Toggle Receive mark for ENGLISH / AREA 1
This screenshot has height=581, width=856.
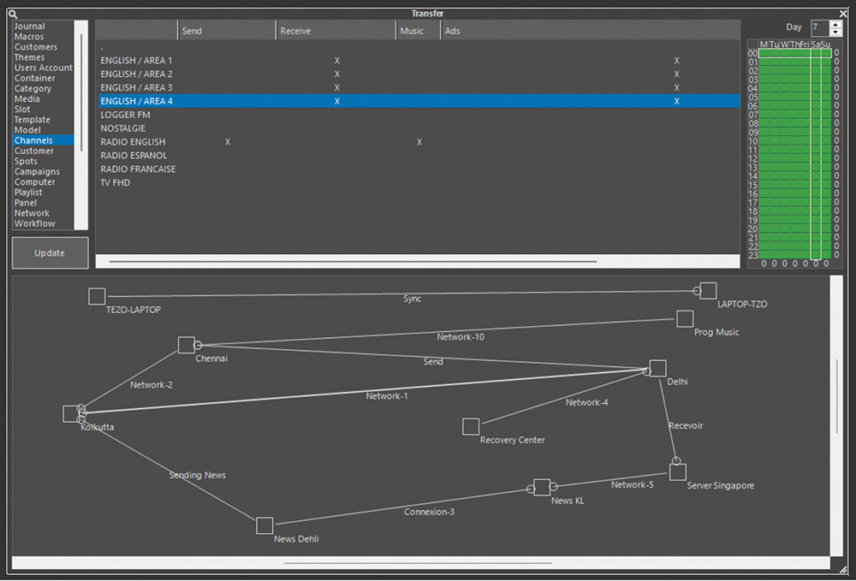point(337,61)
